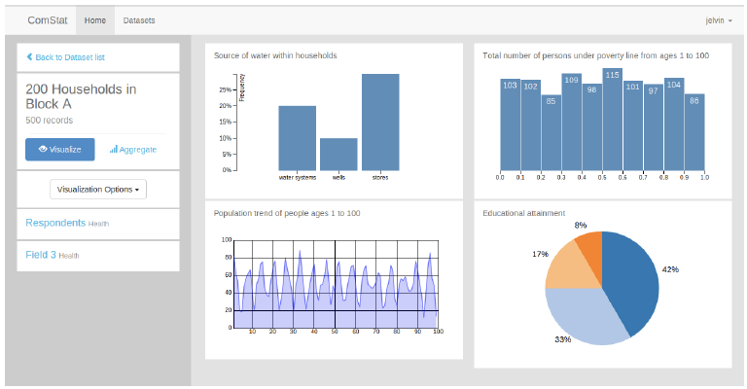
Task: Click the stores bar in water chart
Action: (x=380, y=122)
